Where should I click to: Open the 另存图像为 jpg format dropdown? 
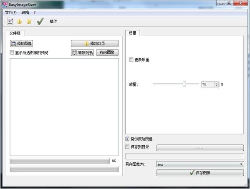200,164
